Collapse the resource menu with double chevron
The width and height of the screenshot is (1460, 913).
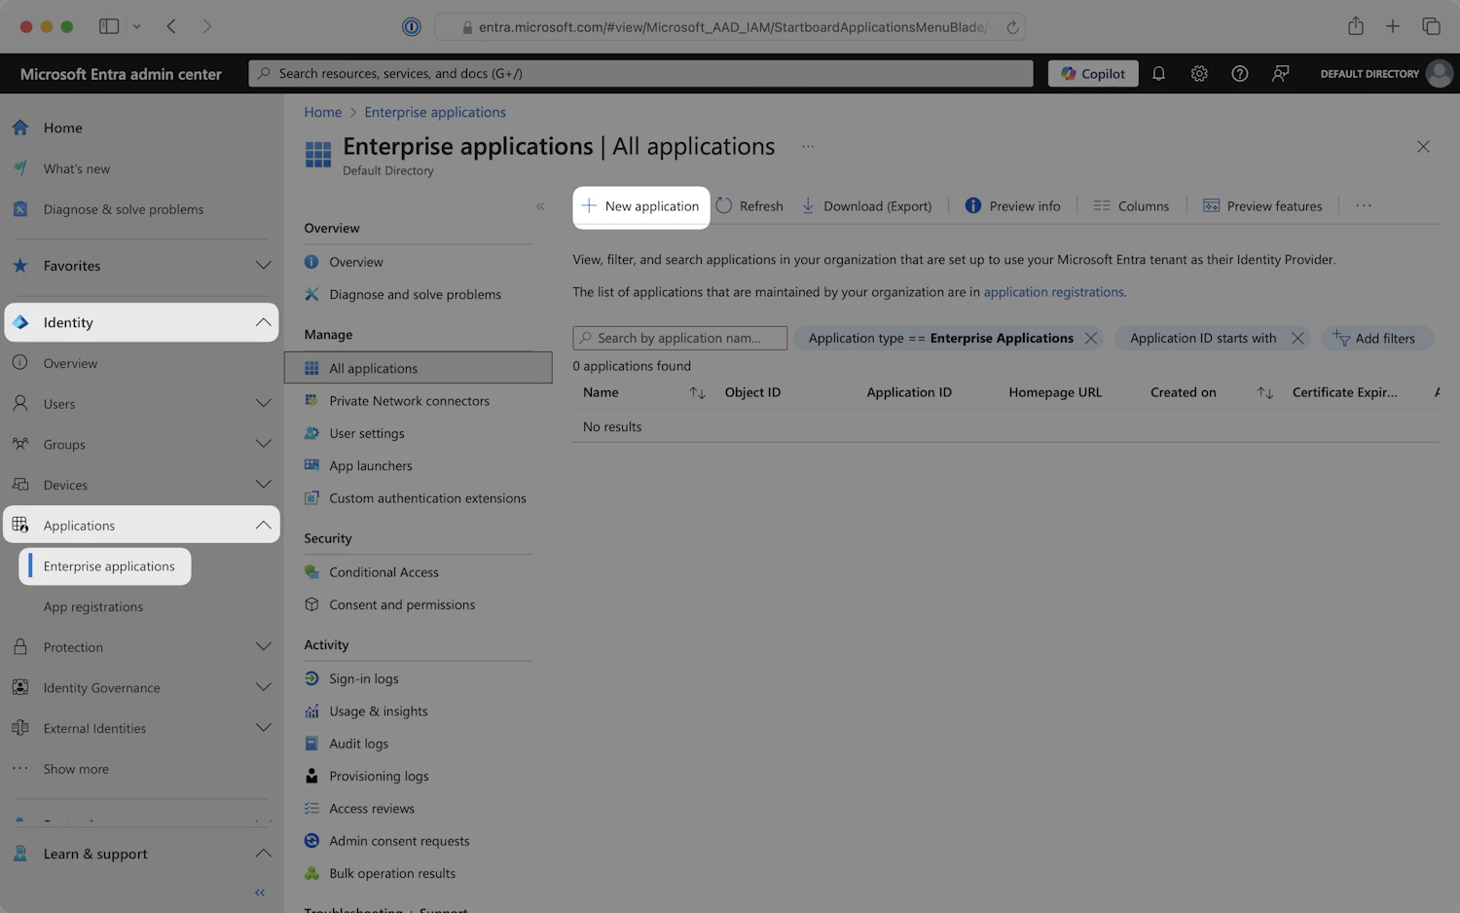[x=540, y=206]
